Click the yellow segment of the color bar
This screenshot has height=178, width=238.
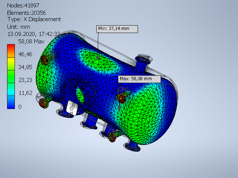(11, 63)
